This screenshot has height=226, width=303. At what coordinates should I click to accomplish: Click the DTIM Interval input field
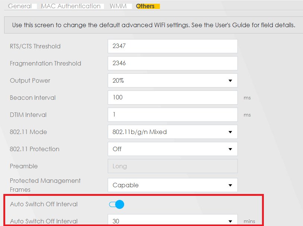coord(173,115)
